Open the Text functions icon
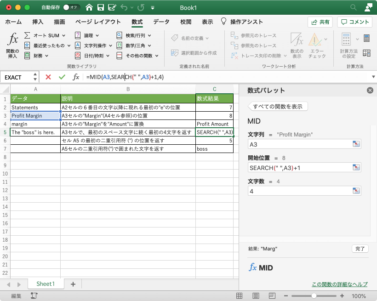The width and height of the screenshot is (377, 301). coord(78,45)
